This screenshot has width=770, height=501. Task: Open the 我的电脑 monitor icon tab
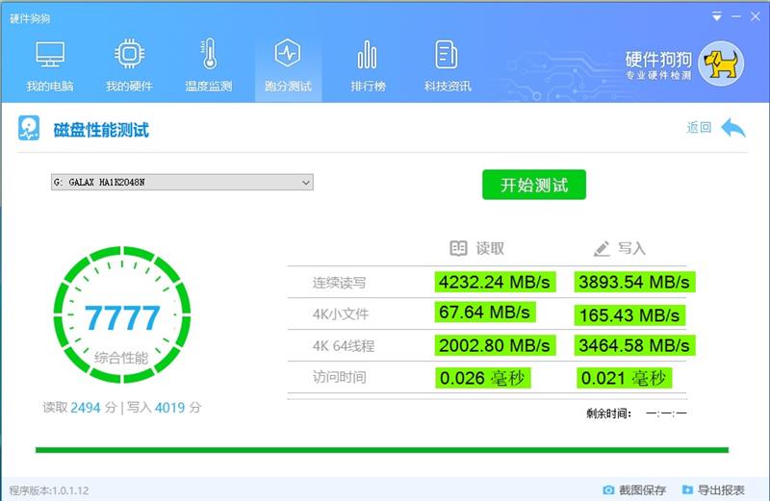point(50,54)
